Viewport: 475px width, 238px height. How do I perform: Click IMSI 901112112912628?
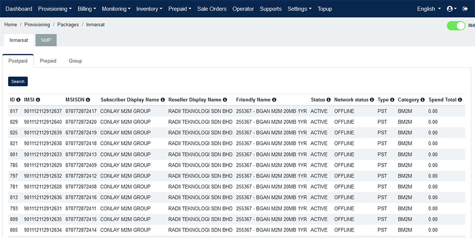(x=43, y=187)
